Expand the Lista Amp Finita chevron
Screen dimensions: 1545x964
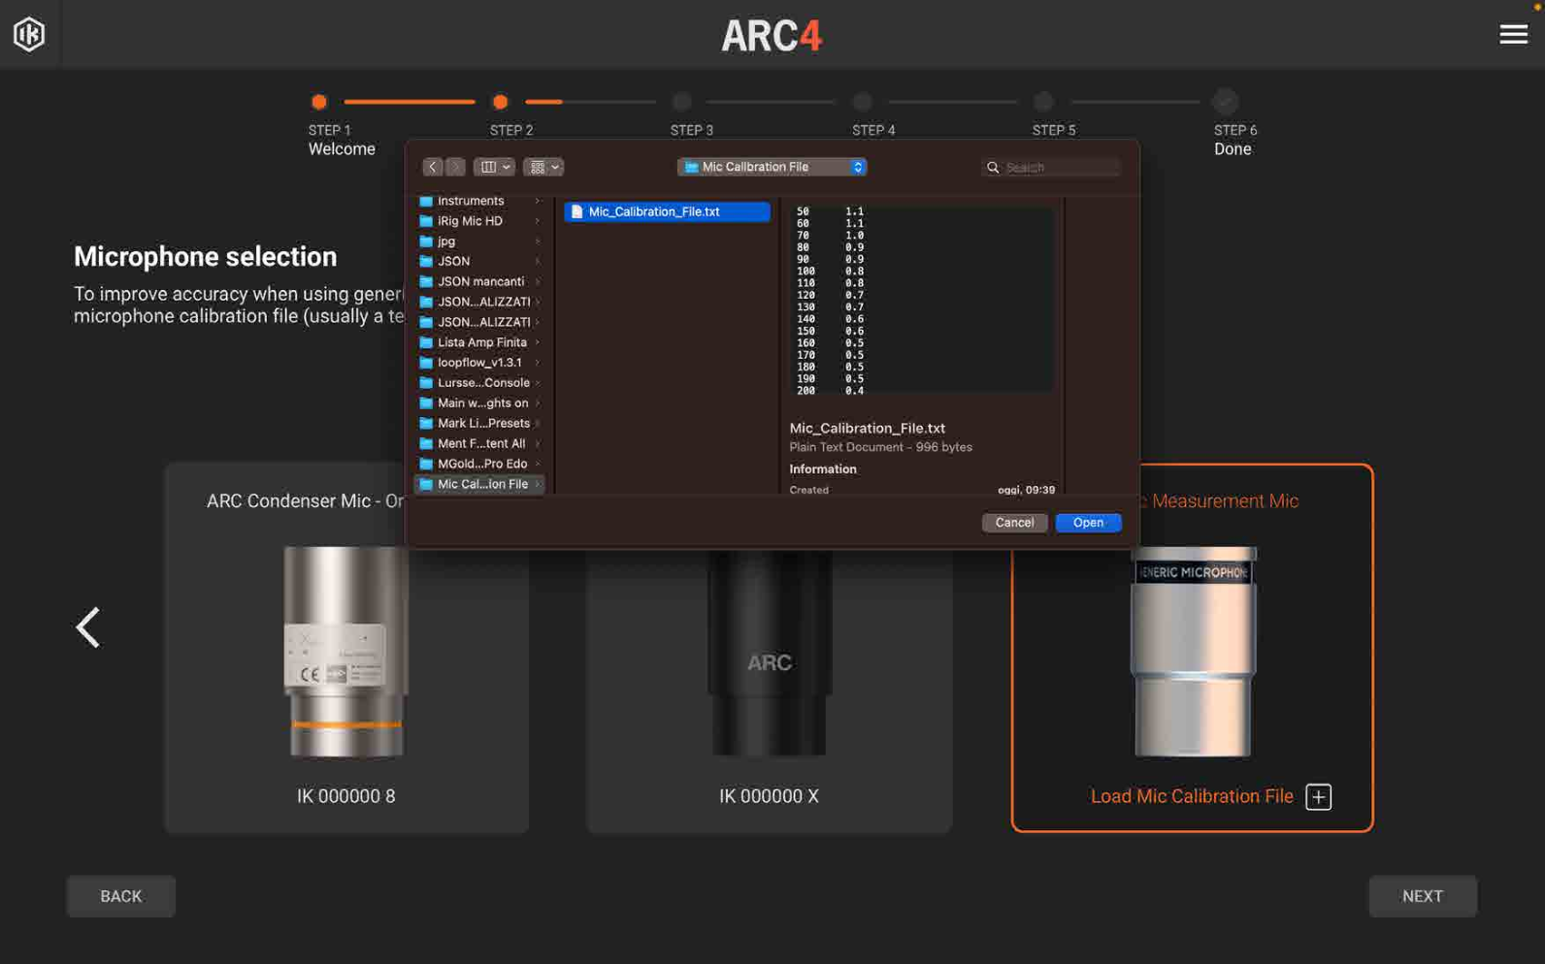point(537,342)
